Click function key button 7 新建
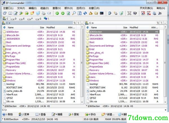This screenshot has width=169, height=123. coord(108,114)
